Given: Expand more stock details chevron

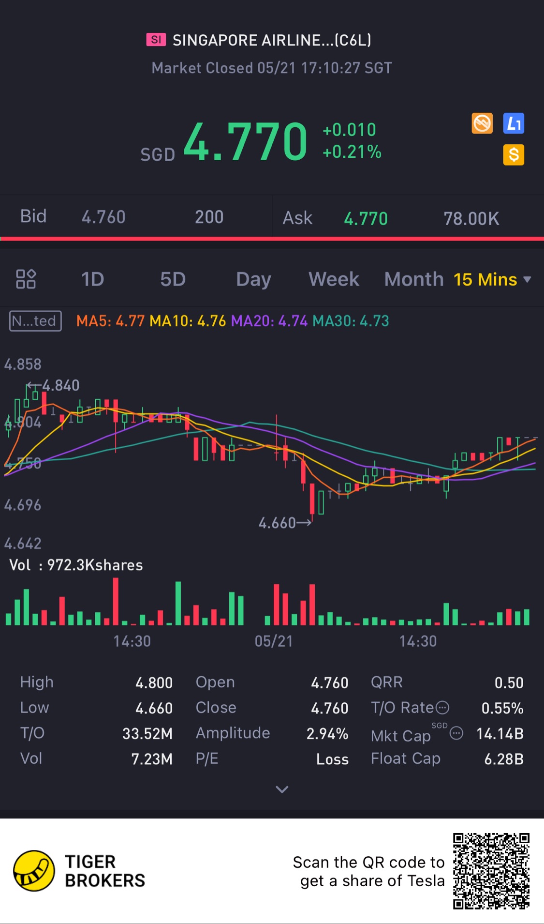Looking at the screenshot, I should point(282,789).
